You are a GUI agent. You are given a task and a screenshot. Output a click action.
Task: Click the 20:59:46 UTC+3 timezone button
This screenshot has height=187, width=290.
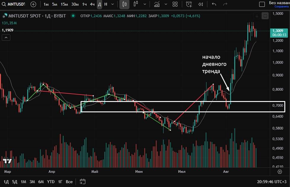tap(272, 182)
